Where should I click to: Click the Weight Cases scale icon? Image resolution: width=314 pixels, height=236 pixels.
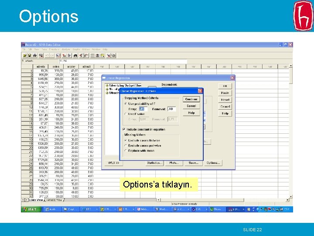[x=97, y=56]
